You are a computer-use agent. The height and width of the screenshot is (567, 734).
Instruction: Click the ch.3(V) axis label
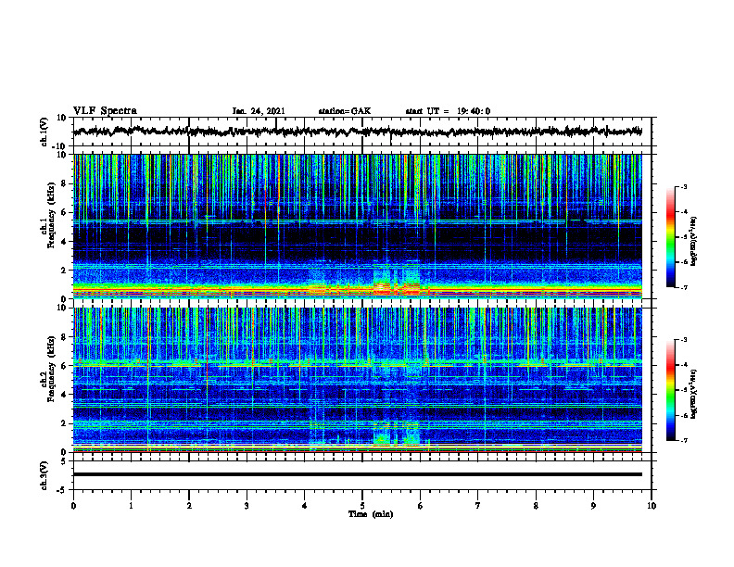[44, 475]
